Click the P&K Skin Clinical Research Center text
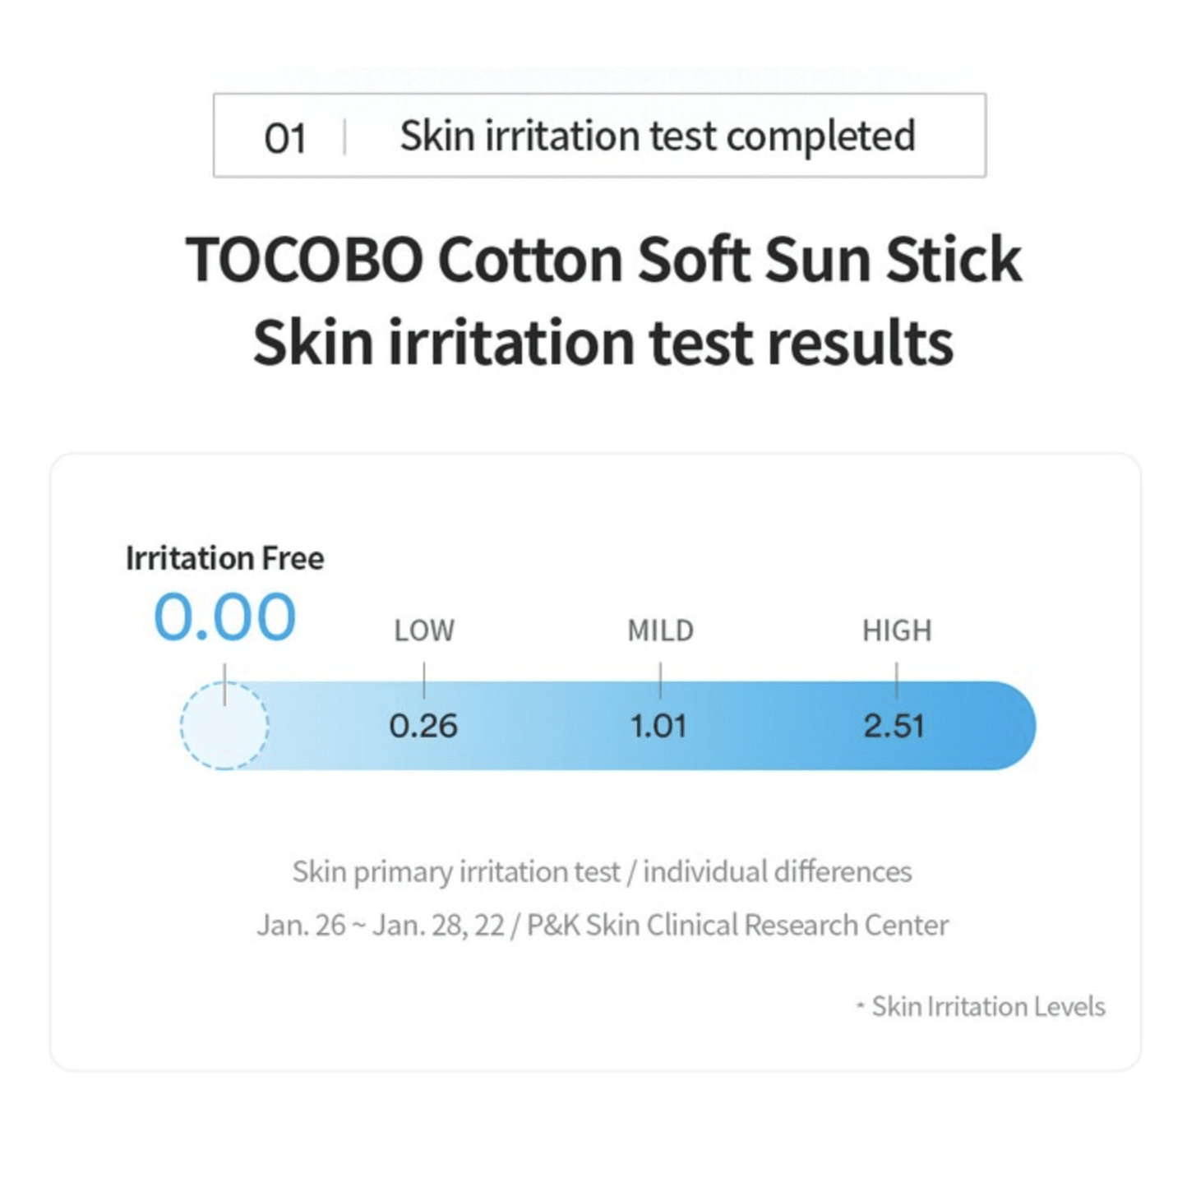The width and height of the screenshot is (1187, 1187). point(737,925)
